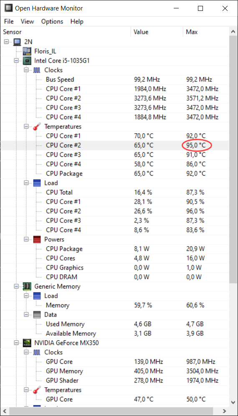Image resolution: width=238 pixels, height=416 pixels.
Task: Click the Floris_IL mainboard icon
Action: (x=27, y=51)
